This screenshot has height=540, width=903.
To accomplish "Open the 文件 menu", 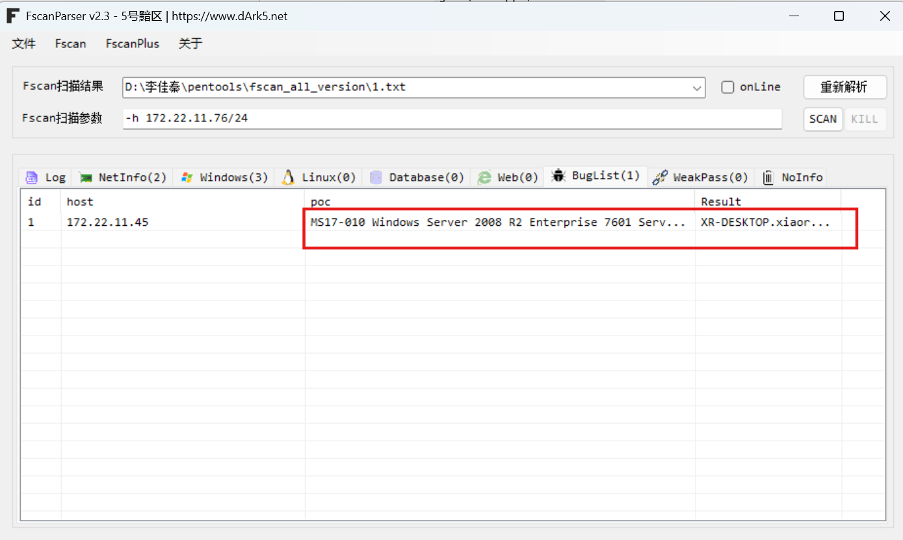I will [x=24, y=43].
